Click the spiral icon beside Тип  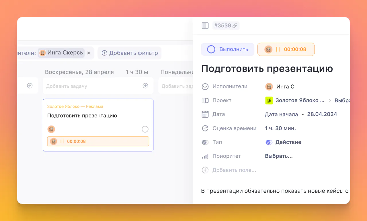pyautogui.click(x=205, y=142)
